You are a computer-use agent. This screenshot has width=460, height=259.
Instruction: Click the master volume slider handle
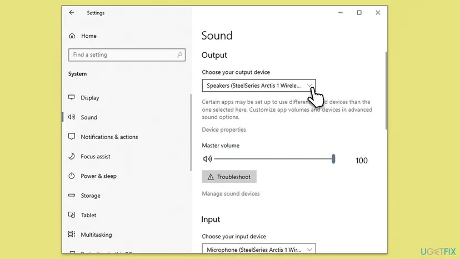pos(333,159)
